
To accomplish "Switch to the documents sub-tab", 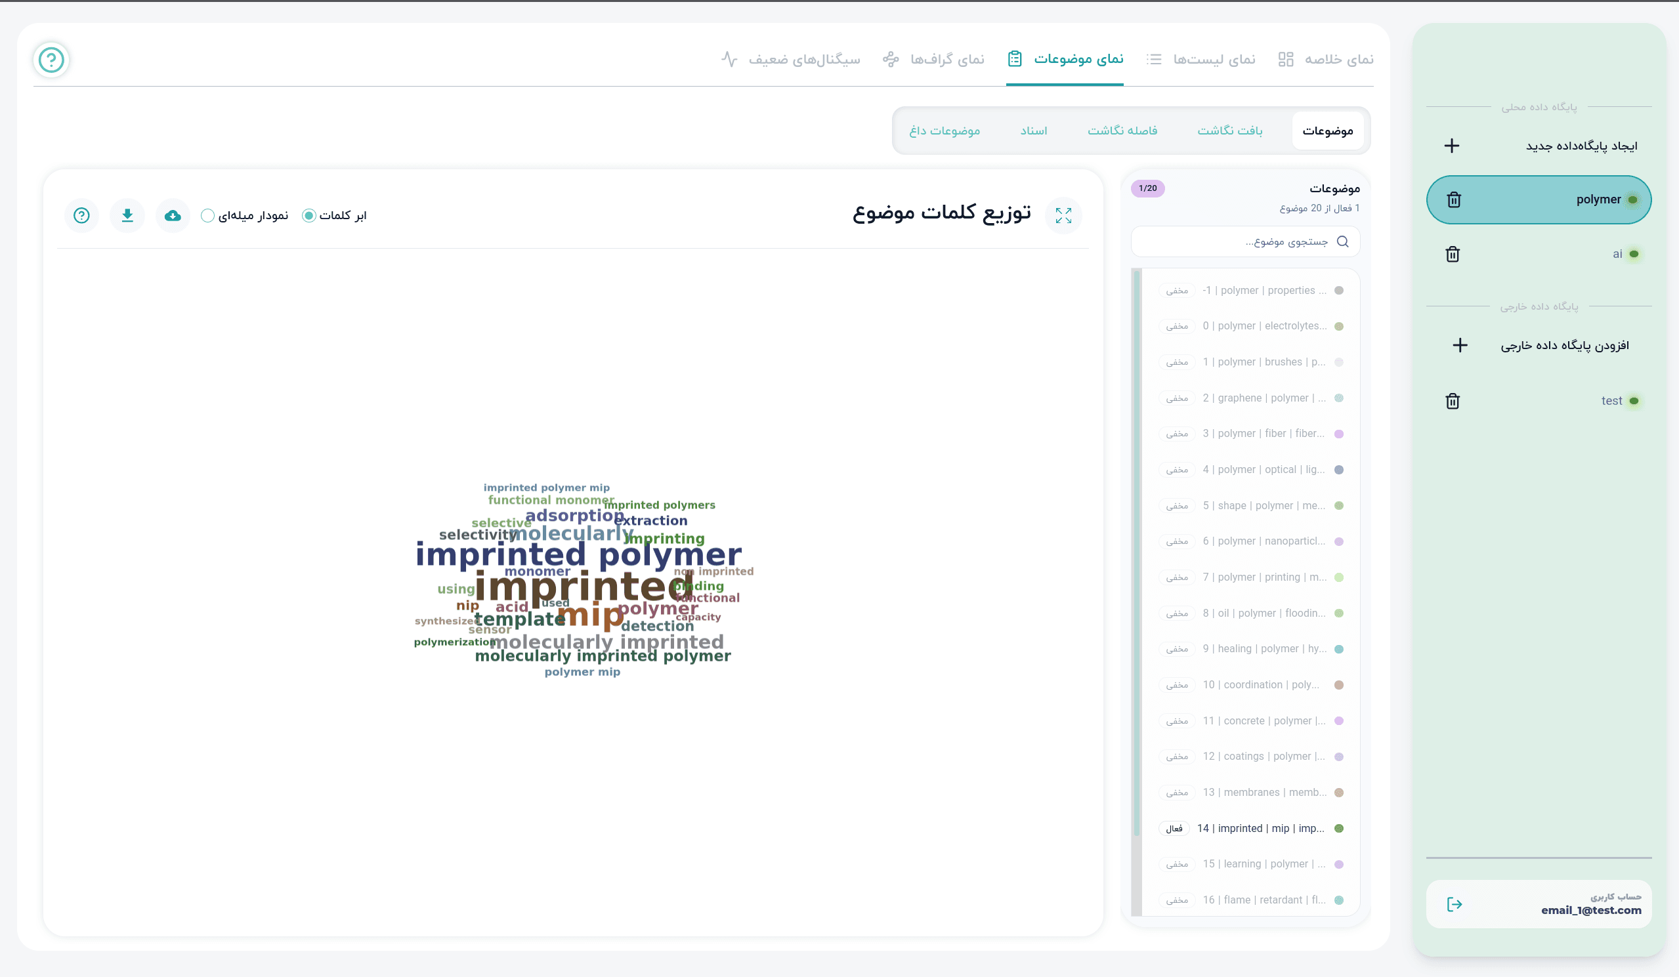I will pos(1033,131).
